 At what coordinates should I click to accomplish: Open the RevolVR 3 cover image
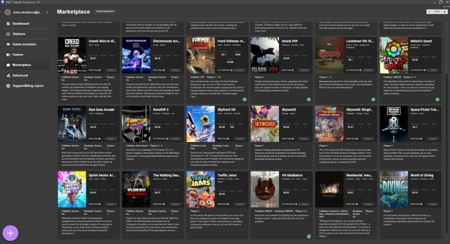click(x=136, y=124)
